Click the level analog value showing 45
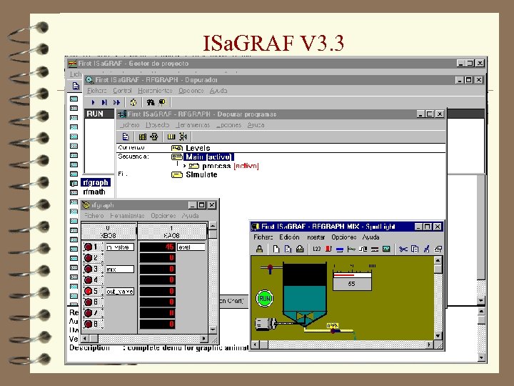Viewport: 514px width, 386px height. (157, 247)
